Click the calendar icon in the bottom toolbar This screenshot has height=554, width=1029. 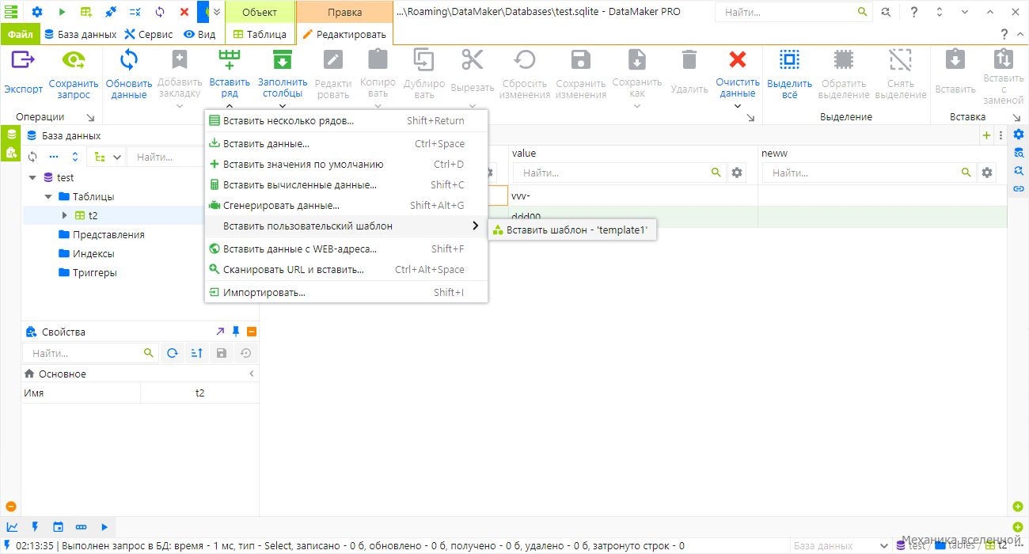pos(58,526)
